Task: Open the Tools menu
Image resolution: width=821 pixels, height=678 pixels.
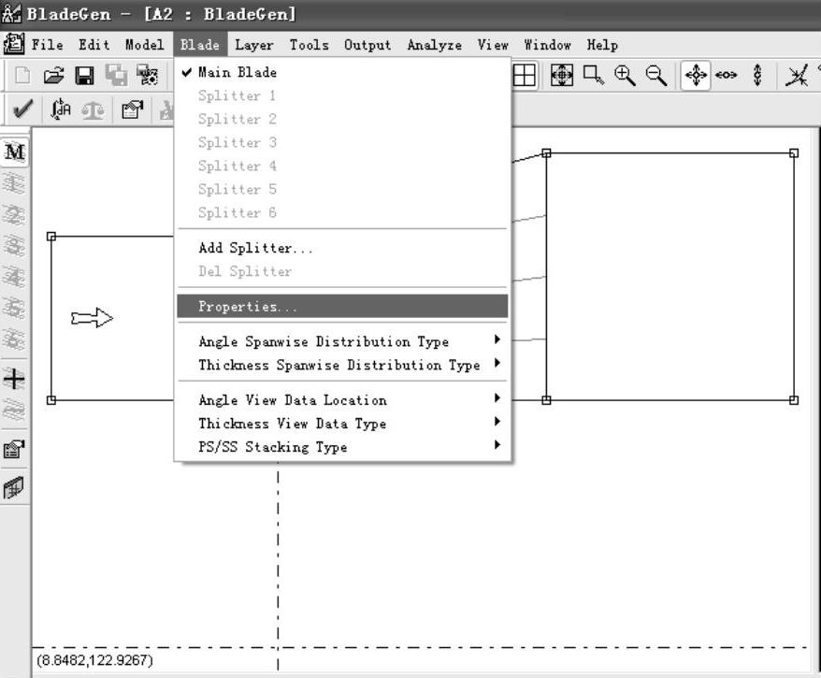Action: (310, 45)
